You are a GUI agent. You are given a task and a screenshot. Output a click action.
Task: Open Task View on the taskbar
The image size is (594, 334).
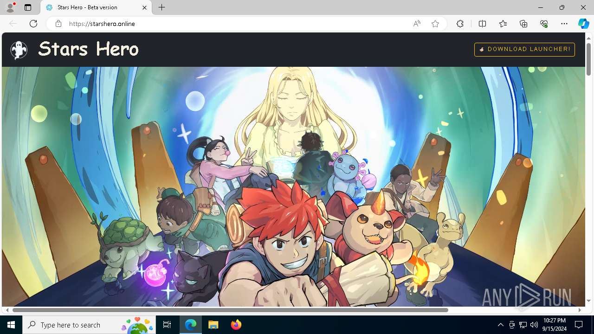(167, 325)
